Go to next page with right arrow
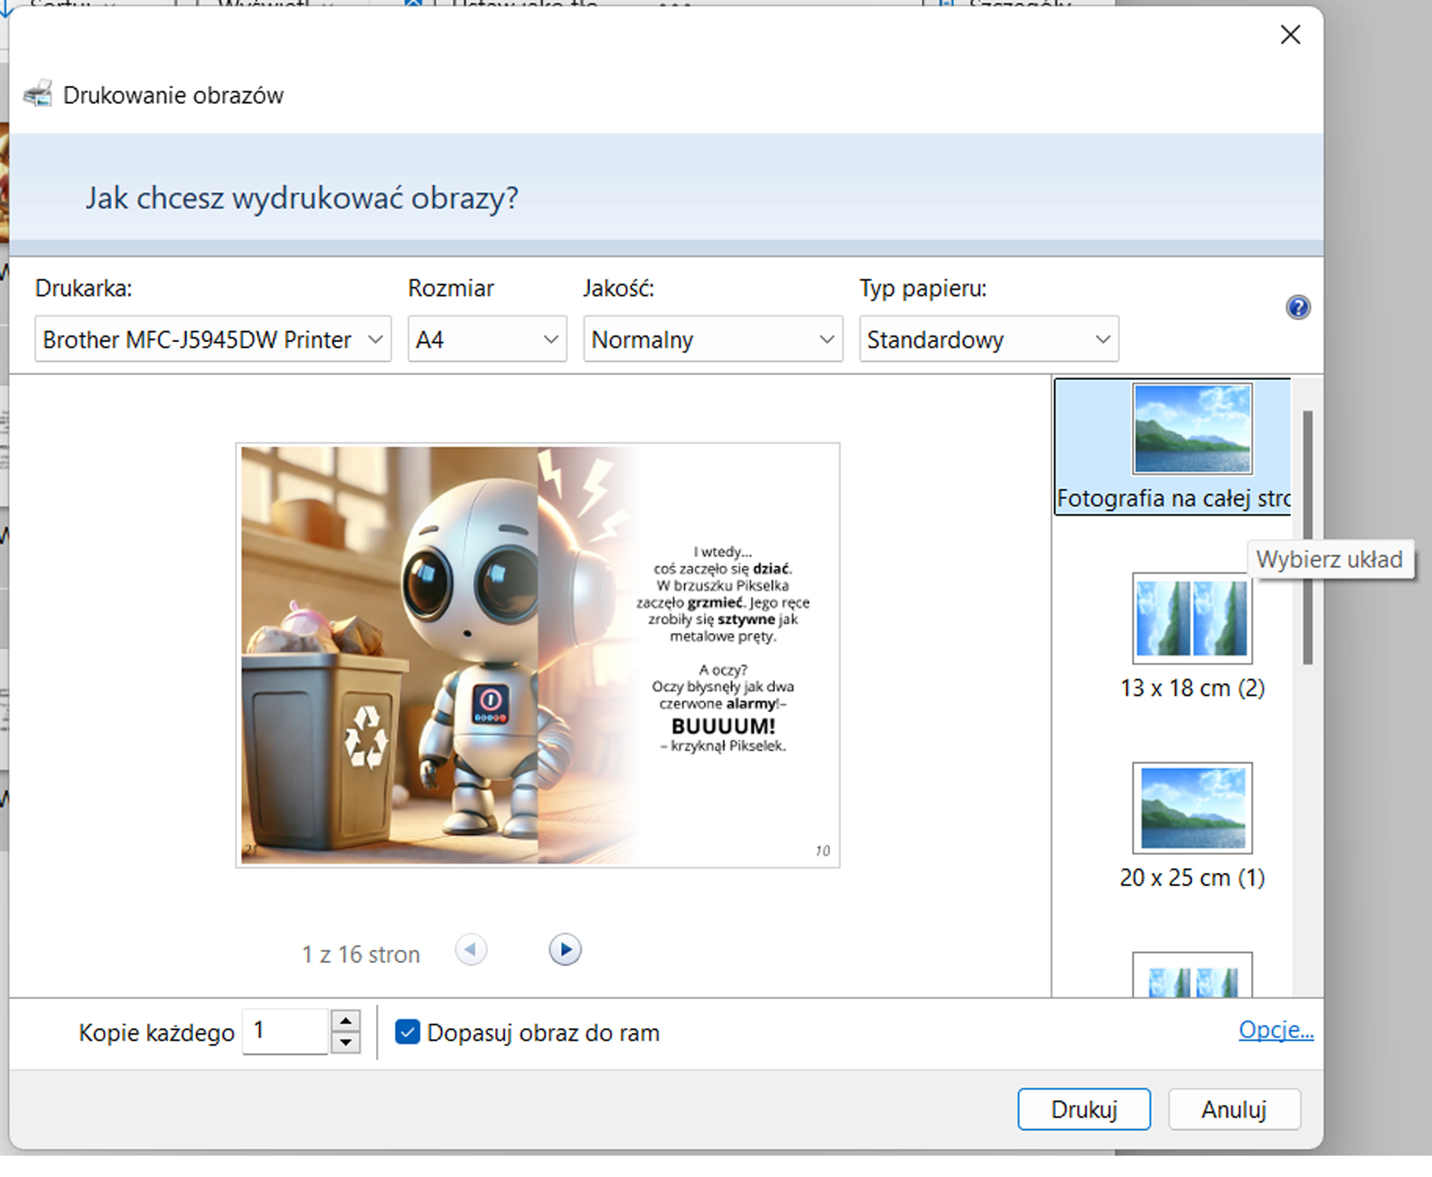The image size is (1432, 1177). tap(565, 949)
